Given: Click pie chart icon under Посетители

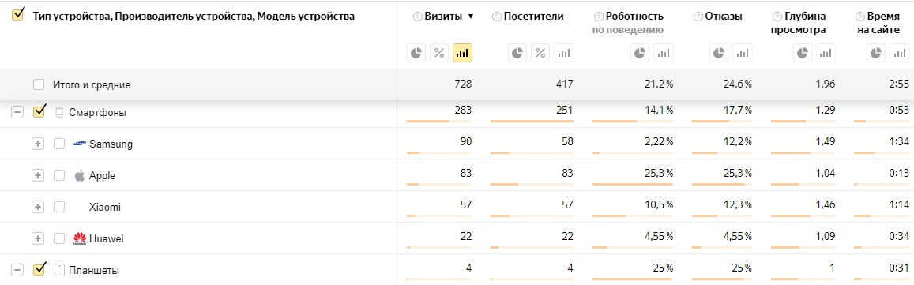Looking at the screenshot, I should pyautogui.click(x=517, y=53).
